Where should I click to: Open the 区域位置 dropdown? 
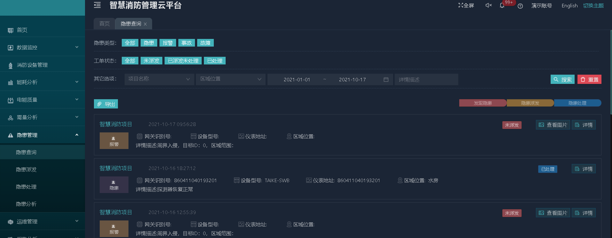click(x=230, y=79)
